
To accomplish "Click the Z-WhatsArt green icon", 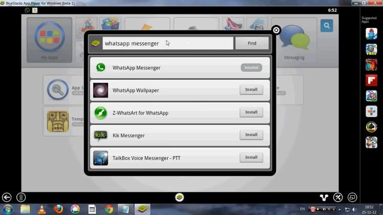I will click(x=101, y=113).
